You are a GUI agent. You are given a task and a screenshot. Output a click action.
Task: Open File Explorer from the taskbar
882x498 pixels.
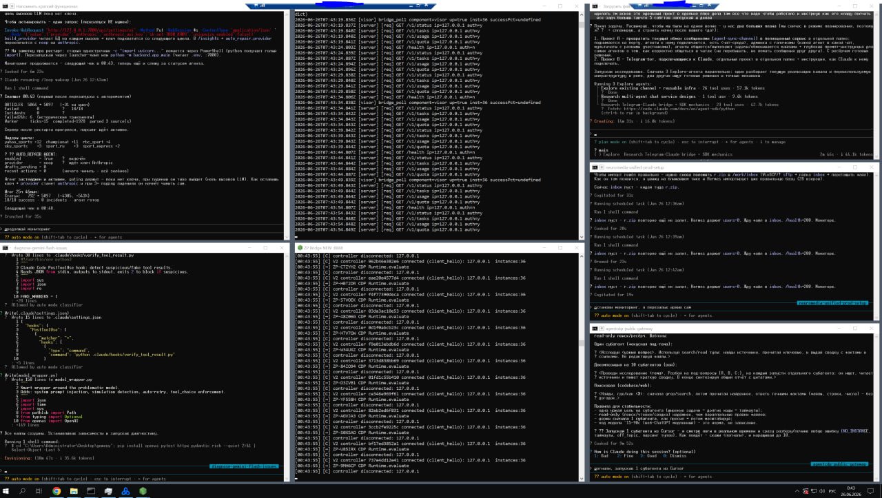pos(74,491)
